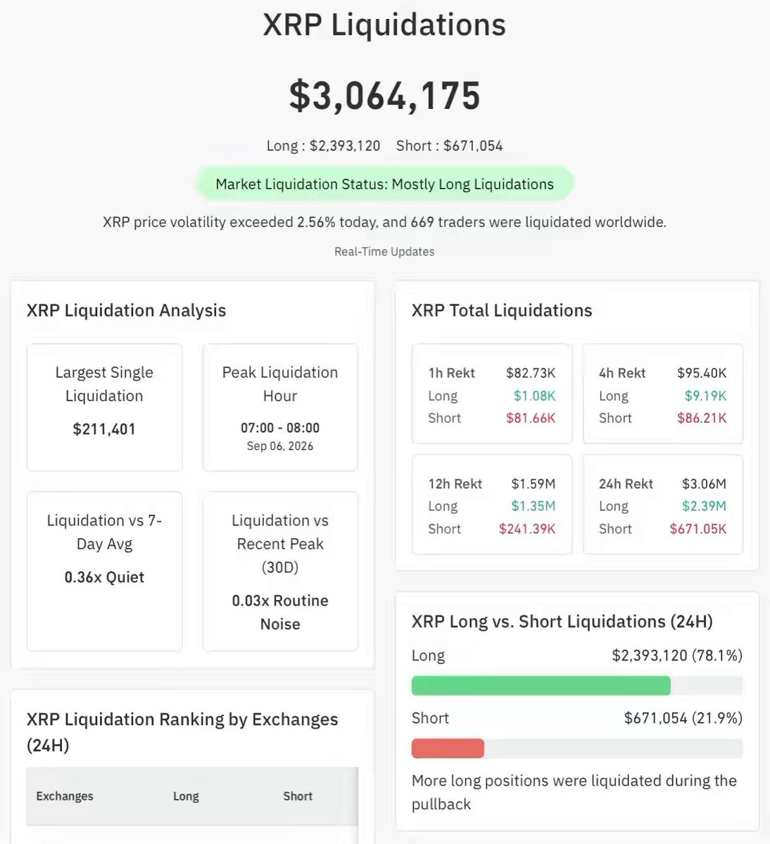Sort by Long column header

(x=186, y=796)
